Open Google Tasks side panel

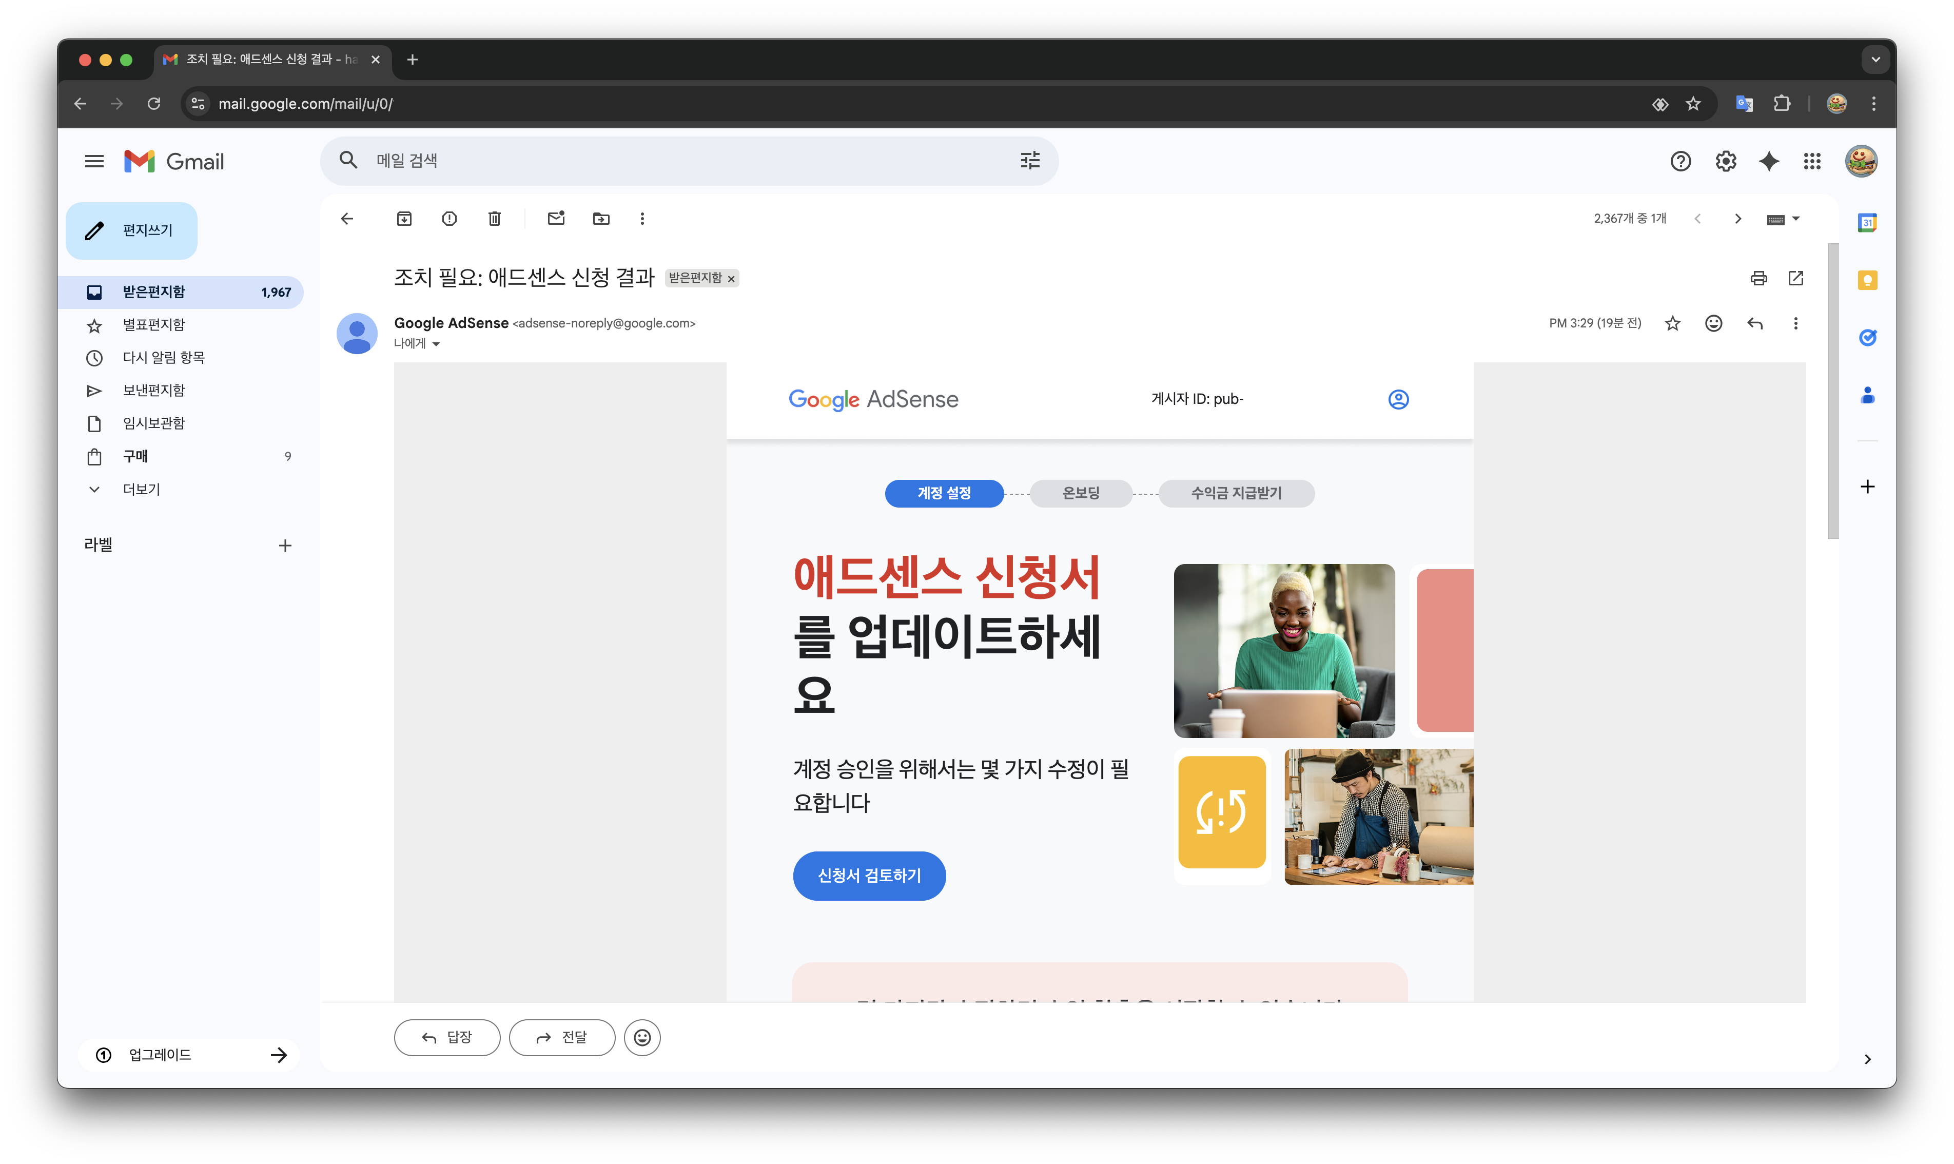tap(1868, 337)
